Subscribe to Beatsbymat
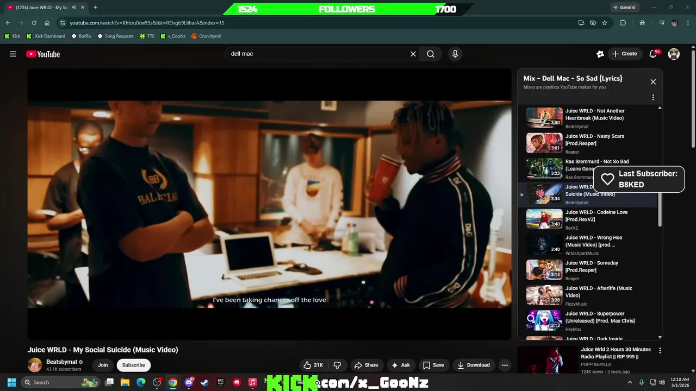Screen dimensions: 696x391 click(133, 365)
